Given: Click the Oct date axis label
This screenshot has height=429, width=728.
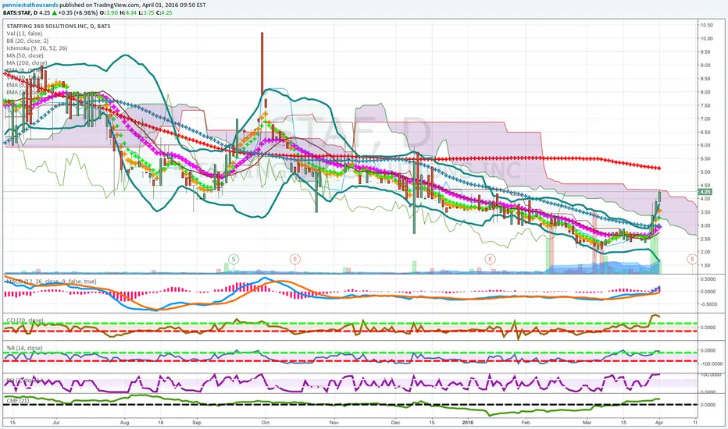Looking at the screenshot, I should click(266, 423).
